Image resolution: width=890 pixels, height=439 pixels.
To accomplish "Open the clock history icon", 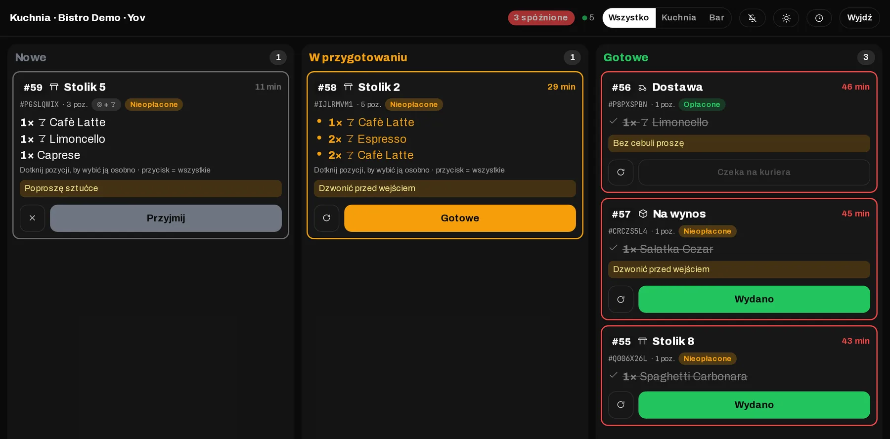I will pyautogui.click(x=819, y=18).
